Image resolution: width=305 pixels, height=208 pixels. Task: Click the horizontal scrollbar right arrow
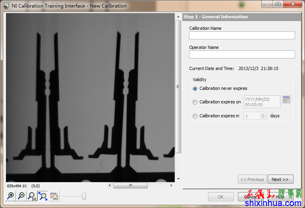point(172,185)
